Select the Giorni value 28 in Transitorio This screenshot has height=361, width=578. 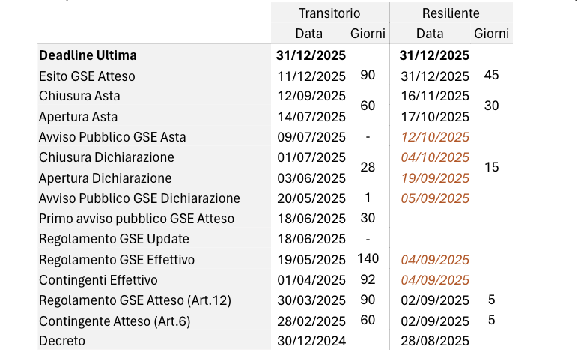click(x=368, y=167)
